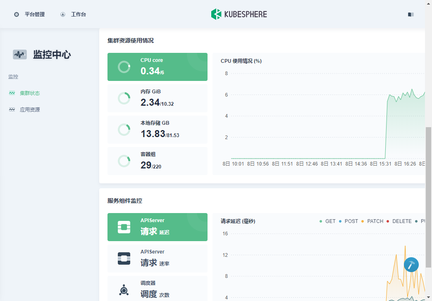Select the APIServer 请求速率 card
The height and width of the screenshot is (301, 432).
tap(158, 258)
